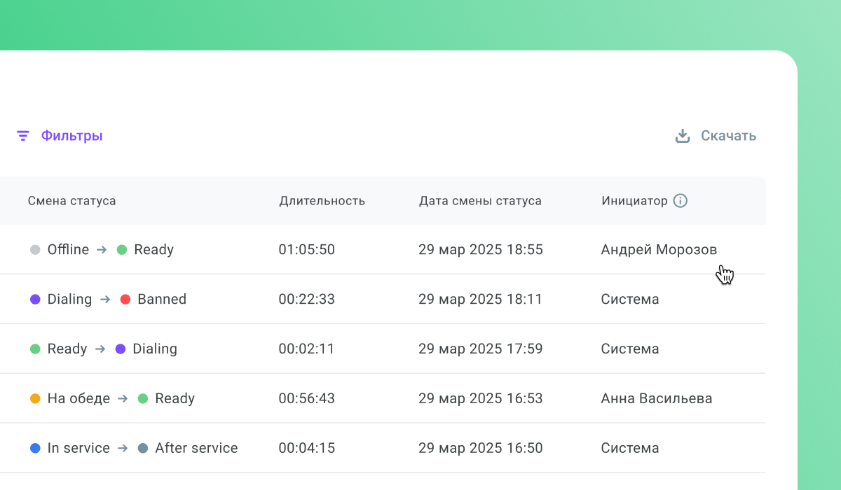Click the gray Offline status dot

click(35, 250)
